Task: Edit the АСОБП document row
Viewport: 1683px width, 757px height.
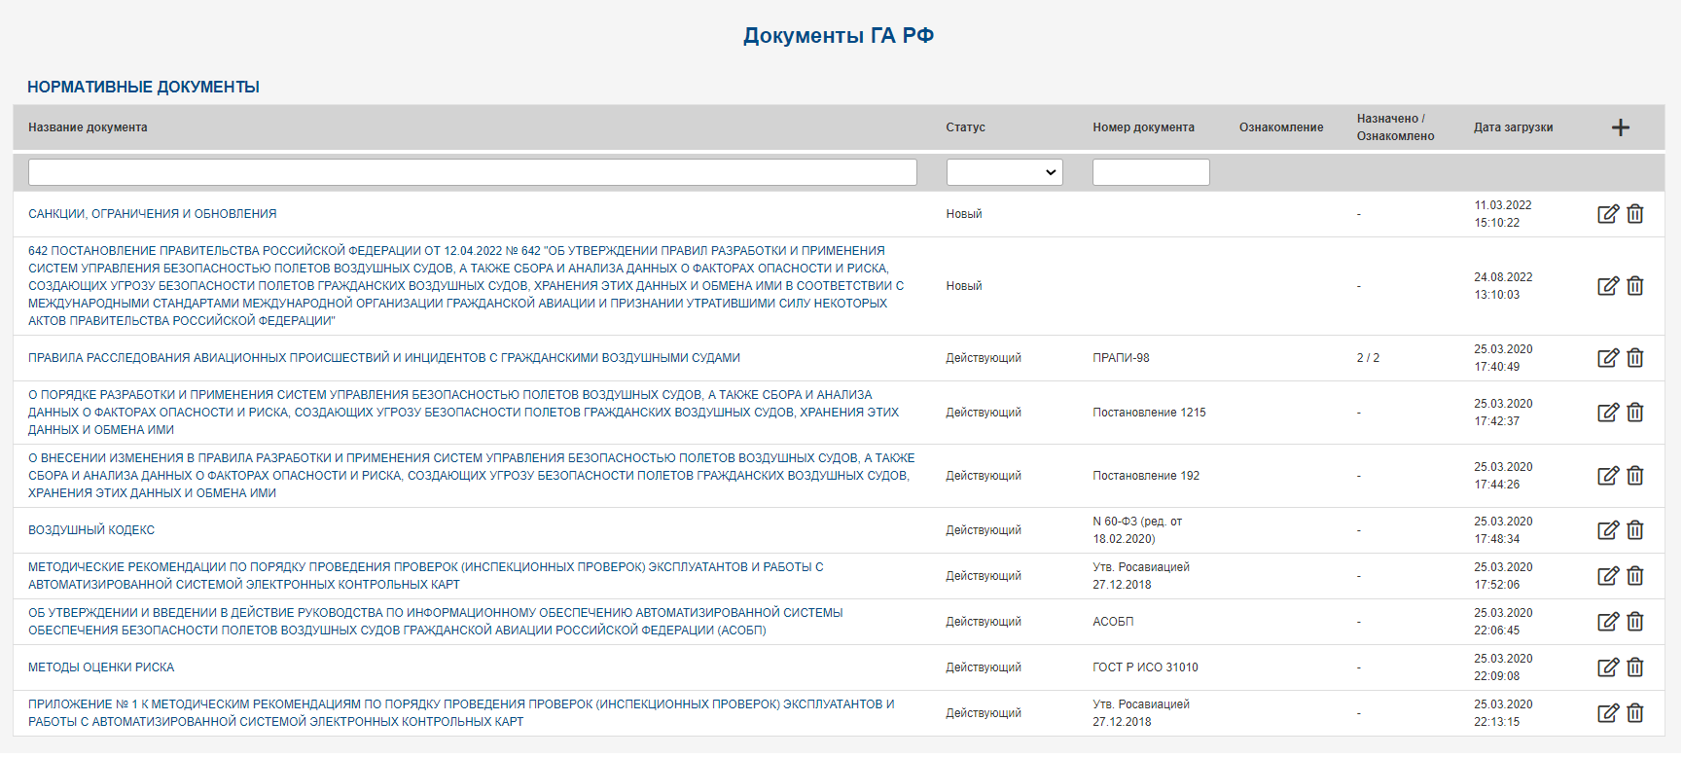Action: tap(1608, 622)
